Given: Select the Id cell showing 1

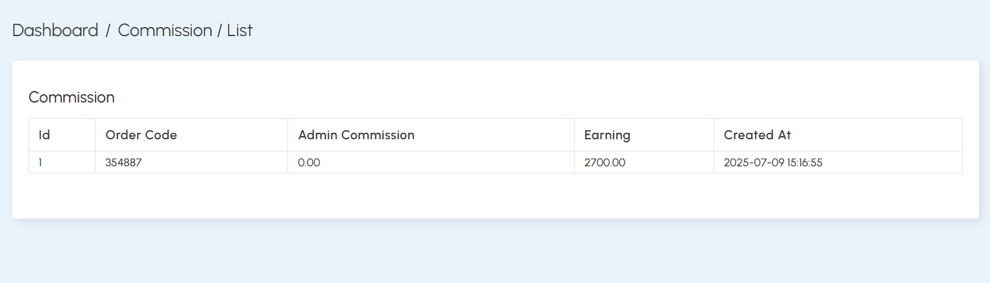Looking at the screenshot, I should (62, 162).
